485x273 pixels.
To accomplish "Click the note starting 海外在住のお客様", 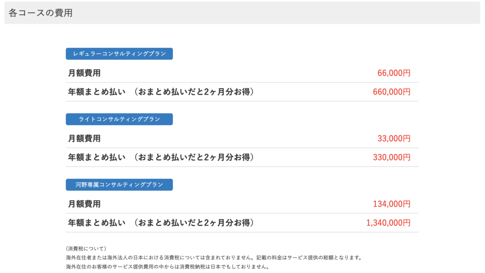I will coord(167,267).
